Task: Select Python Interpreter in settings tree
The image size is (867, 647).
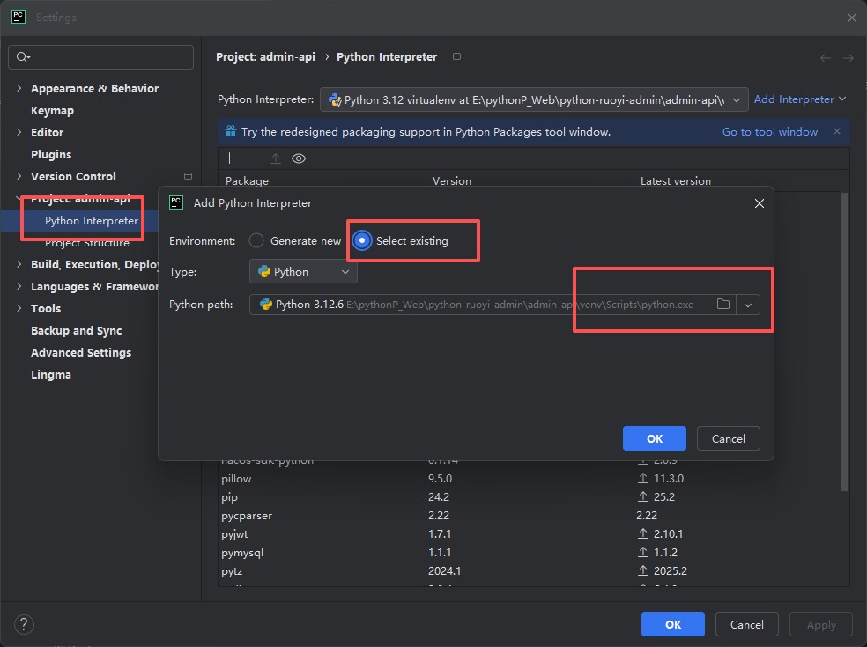Action: point(91,220)
